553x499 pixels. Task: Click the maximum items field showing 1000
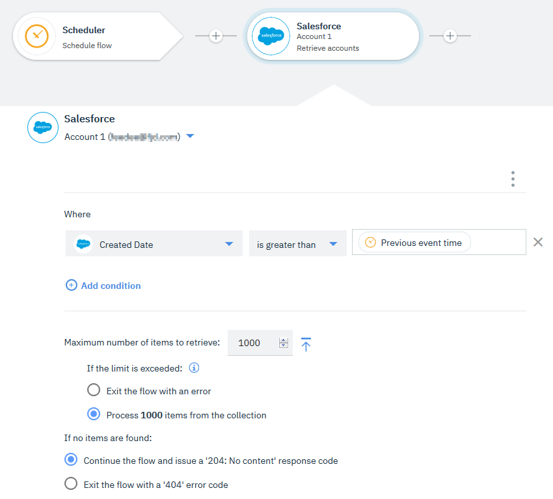pyautogui.click(x=260, y=343)
